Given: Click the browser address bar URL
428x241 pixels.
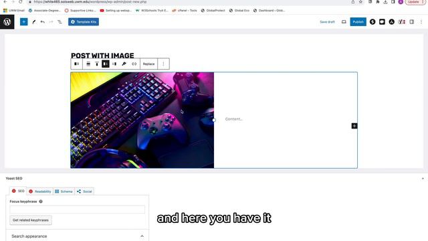Looking at the screenshot, I should pos(90,1).
